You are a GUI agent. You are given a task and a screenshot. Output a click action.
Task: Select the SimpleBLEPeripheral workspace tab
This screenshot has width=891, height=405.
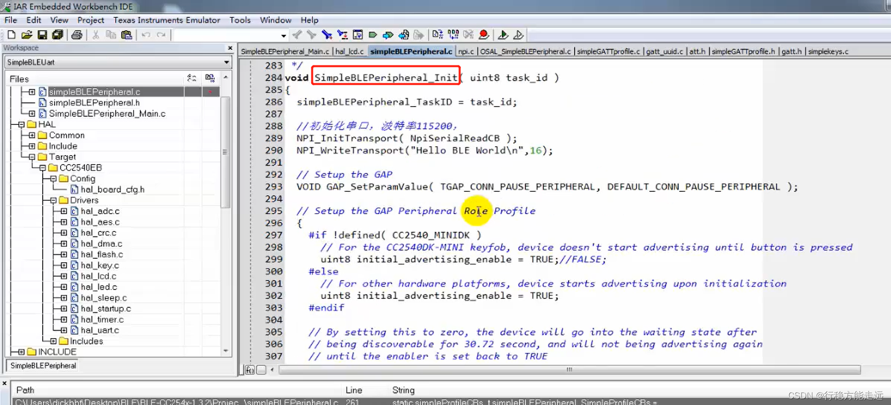coord(43,366)
